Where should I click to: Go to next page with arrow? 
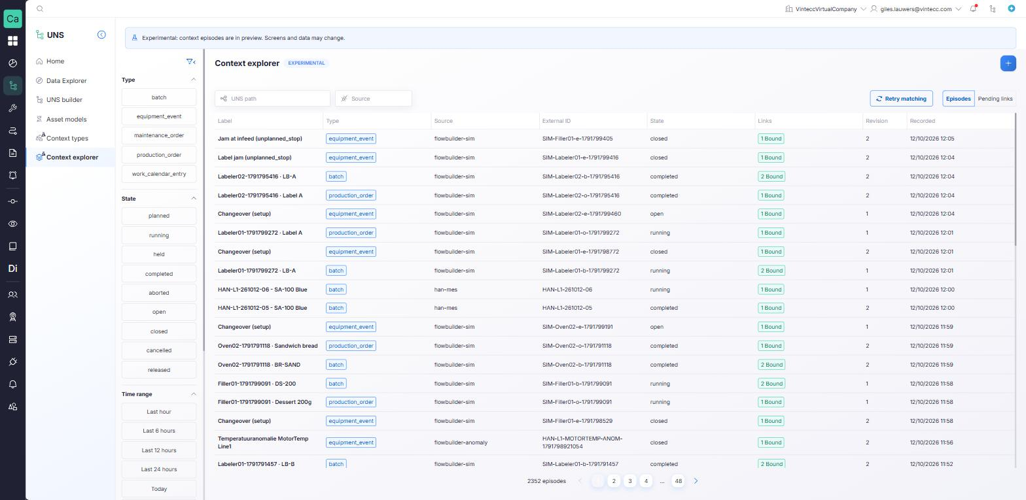point(696,481)
